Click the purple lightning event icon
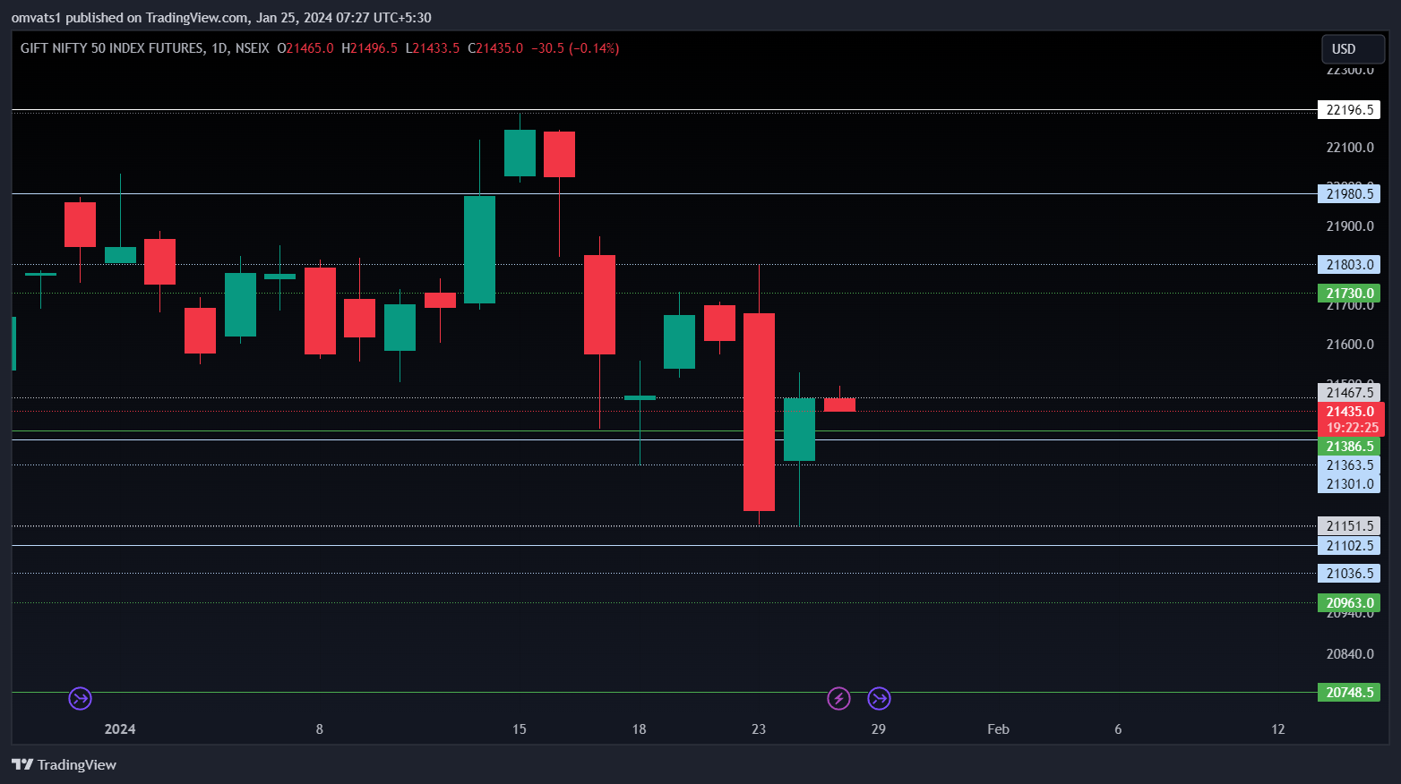Viewport: 1401px width, 784px height. tap(838, 698)
